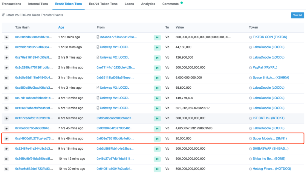Viewport: 306px width, 174px height.
Task: Click the PayPal token logo icon
Action: (x=250, y=68)
